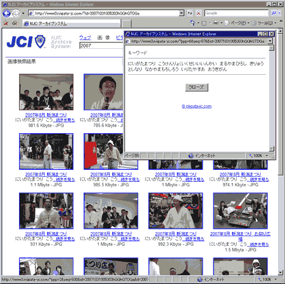Expand the popup window address bar dropdown
The height and width of the screenshot is (284, 285).
(x=270, y=41)
